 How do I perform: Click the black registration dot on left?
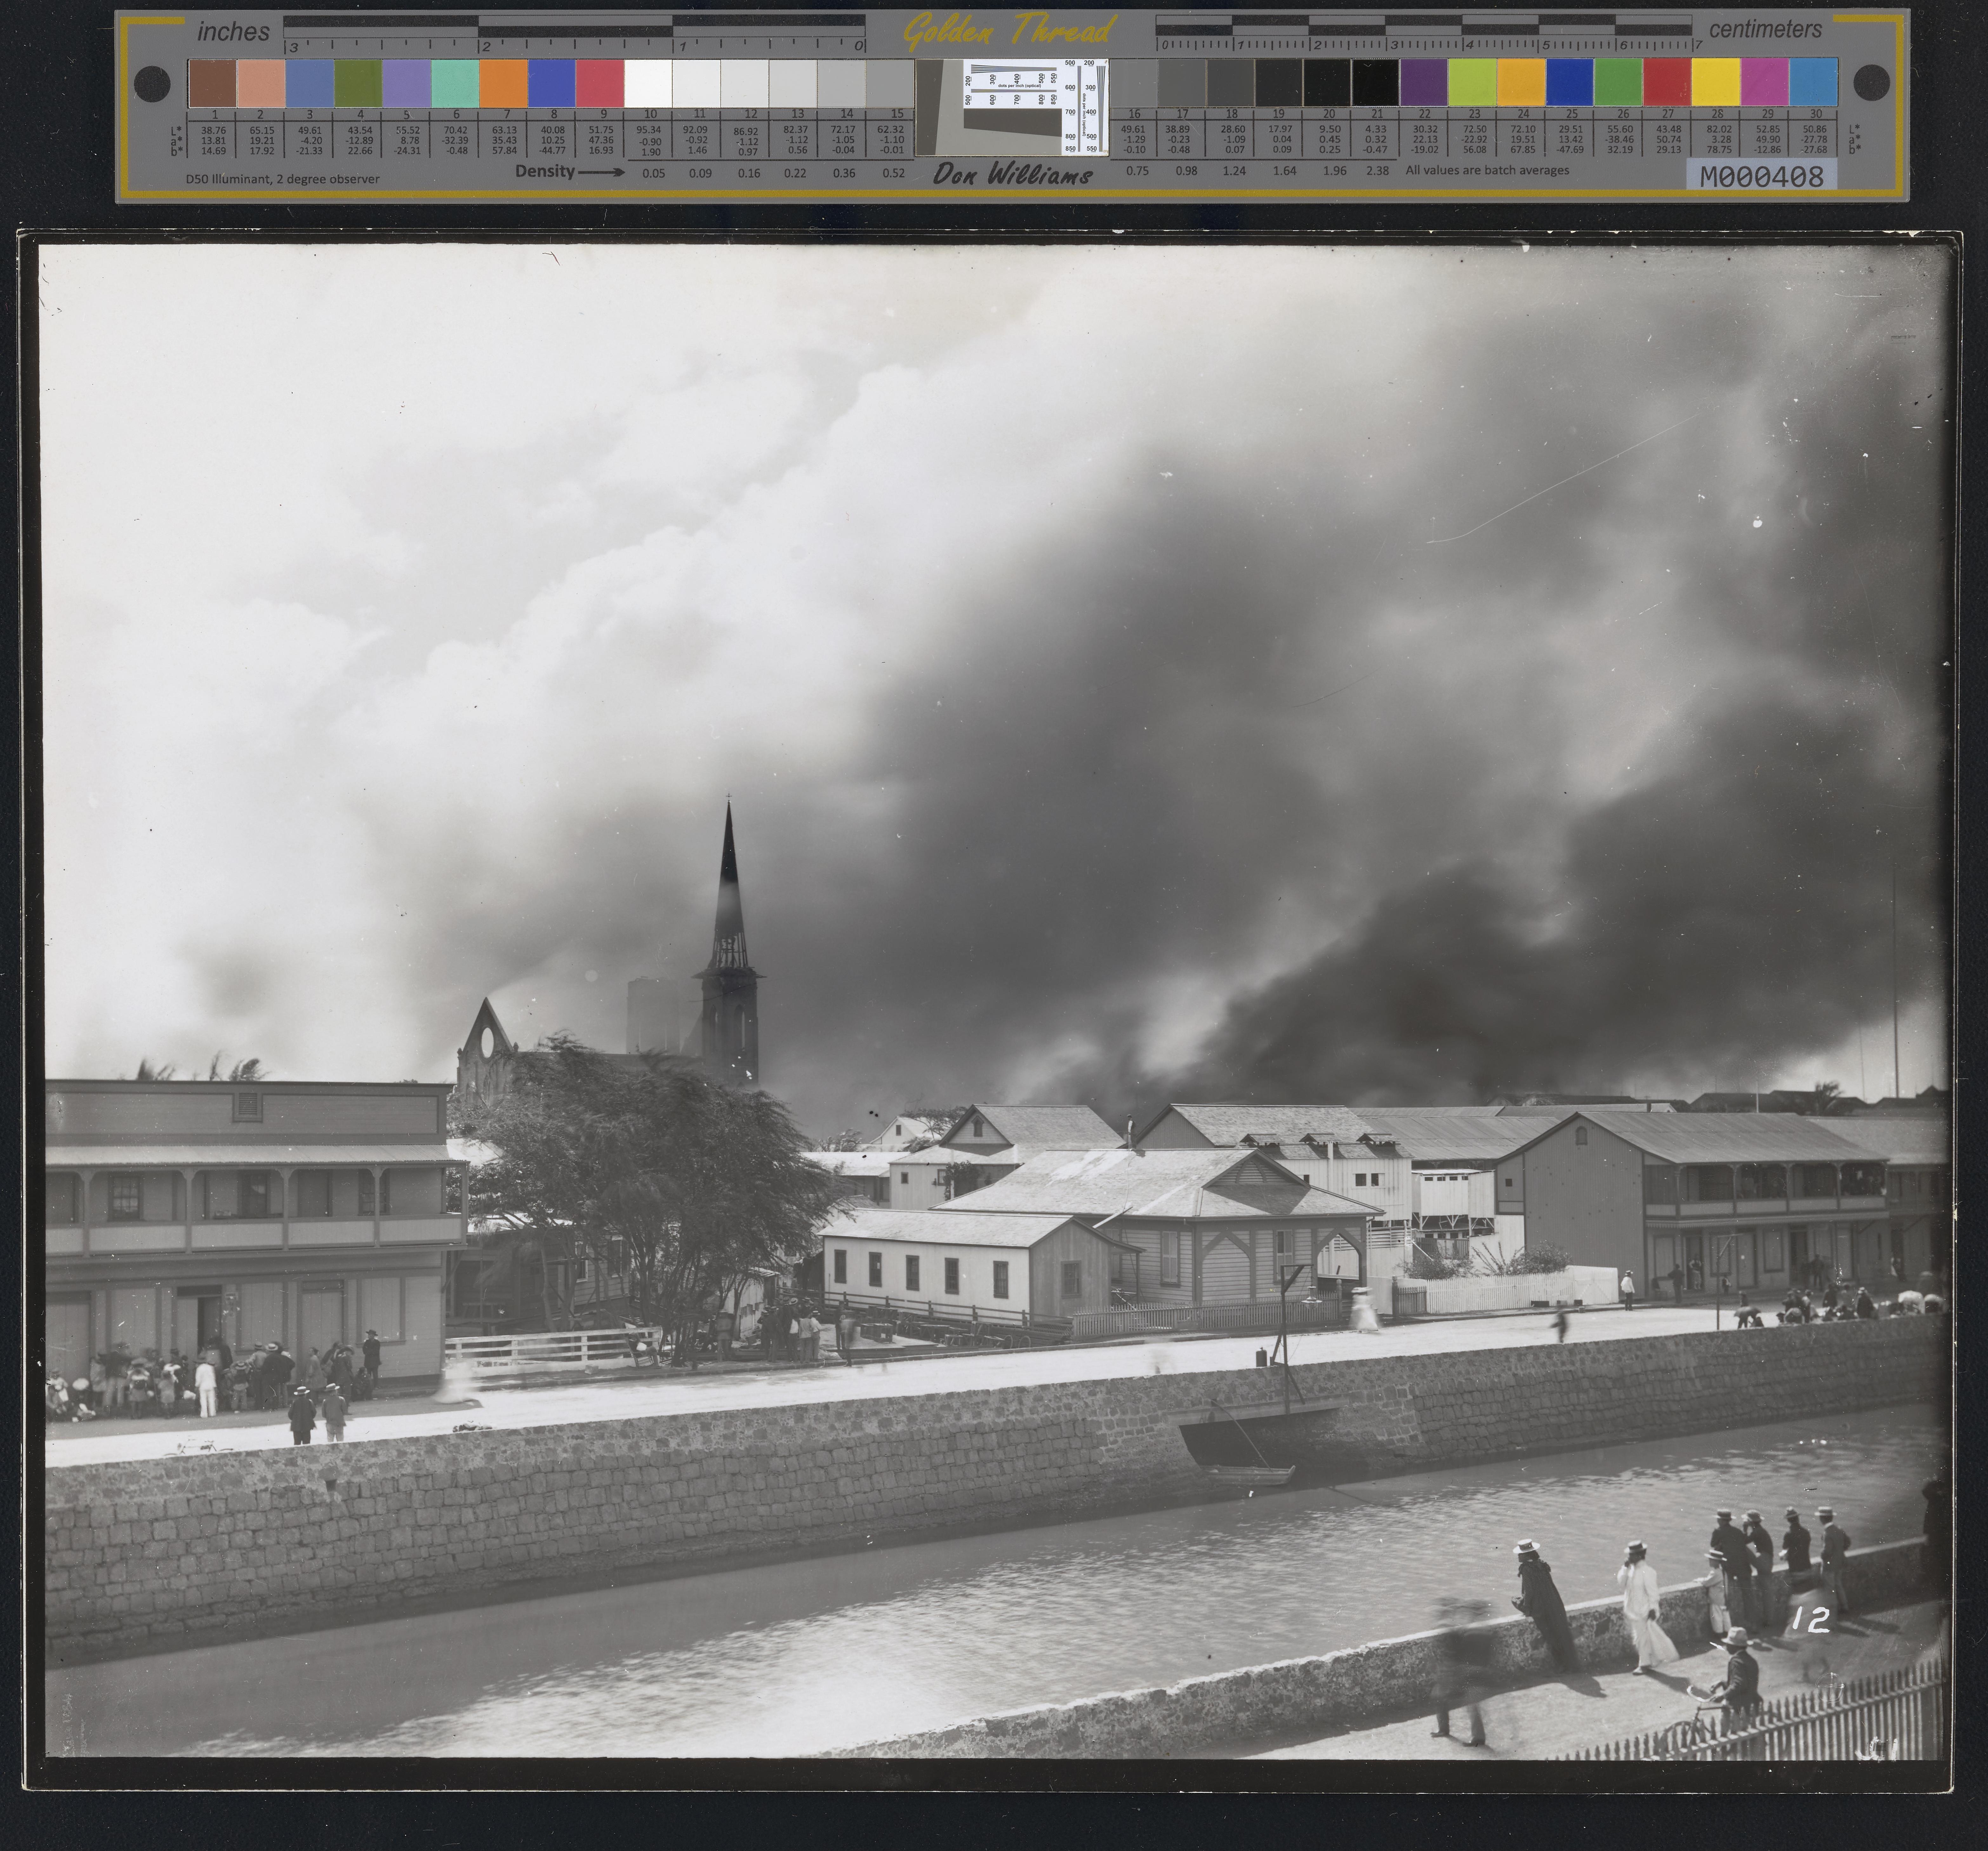tap(152, 84)
